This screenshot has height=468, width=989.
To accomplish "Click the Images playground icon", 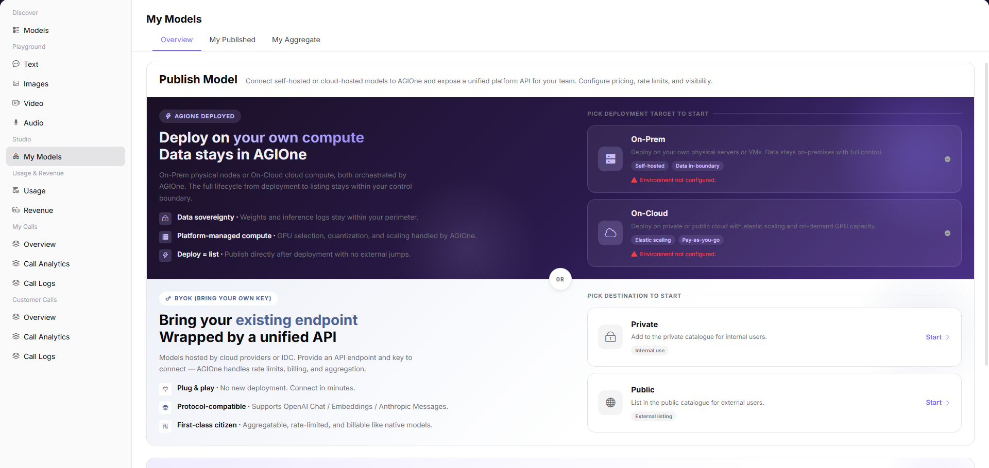I will 16,83.
